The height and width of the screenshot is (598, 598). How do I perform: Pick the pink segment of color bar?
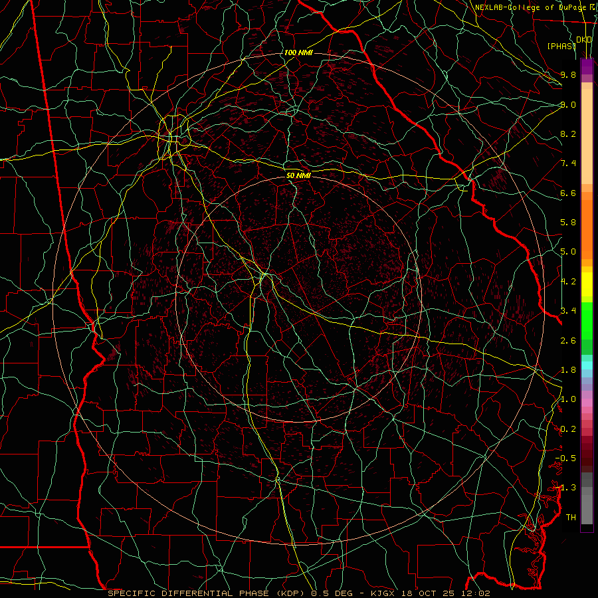click(587, 403)
